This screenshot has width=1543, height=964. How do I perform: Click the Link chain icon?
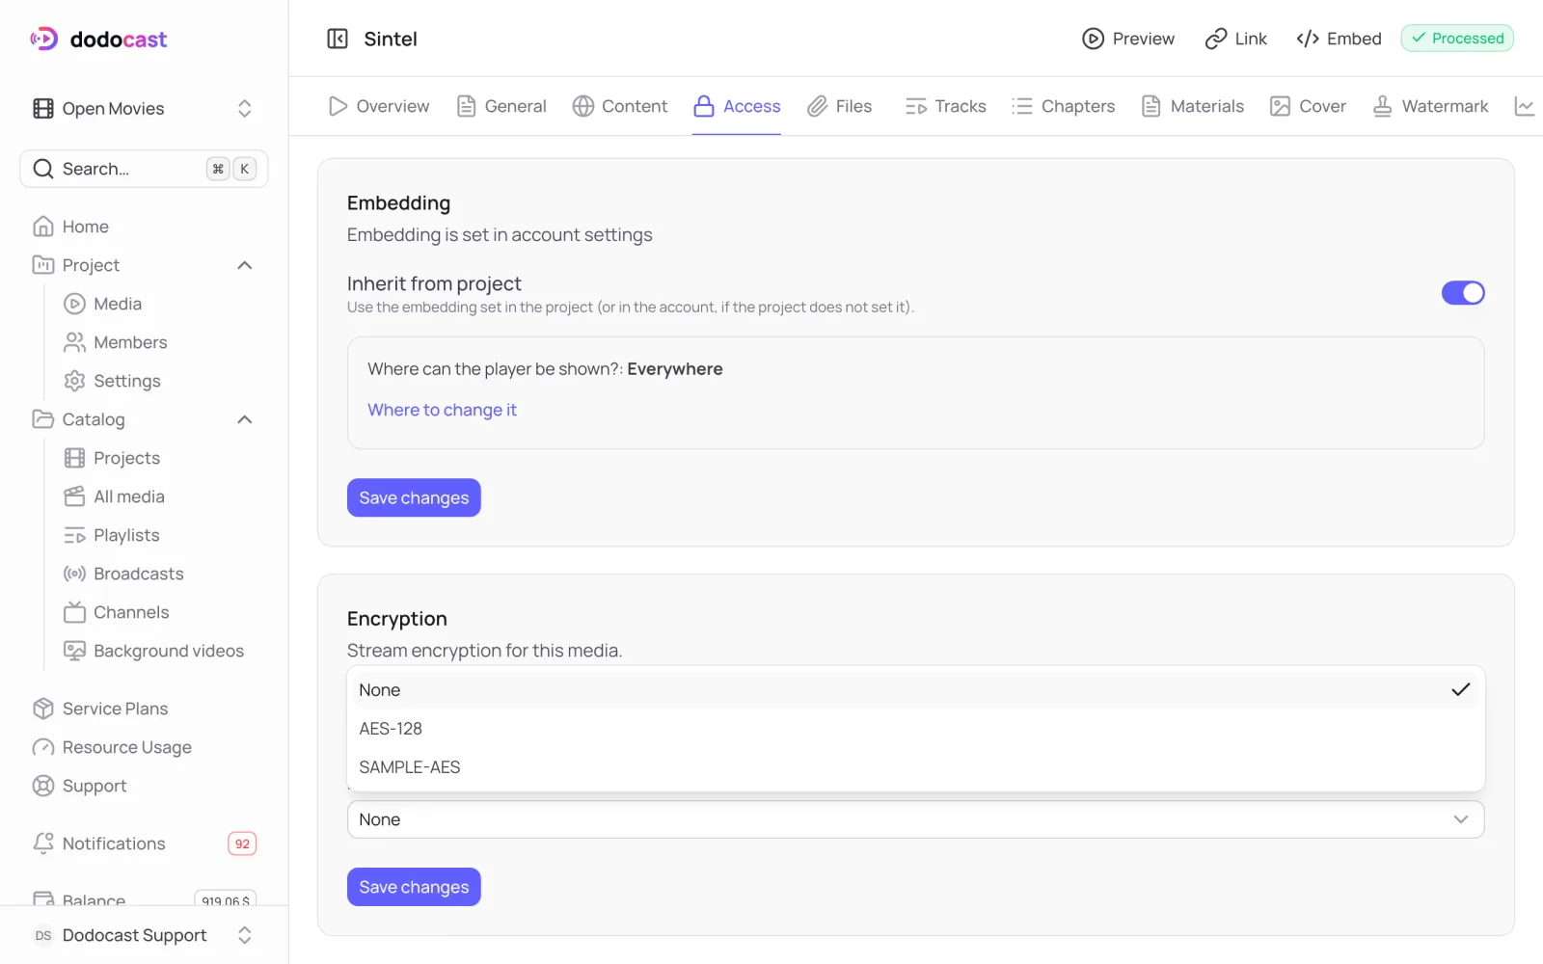1216,39
